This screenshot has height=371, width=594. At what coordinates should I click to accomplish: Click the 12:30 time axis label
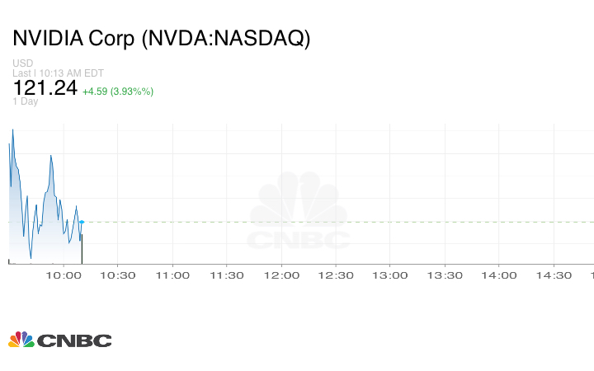pos(336,275)
